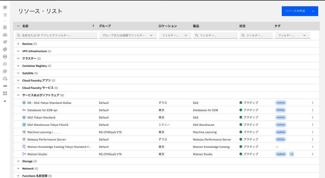The height and width of the screenshot is (178, 325).
Task: Open actions menu for DR - Db2-Tokyo-Standard-Dallas
Action: [x=313, y=103]
